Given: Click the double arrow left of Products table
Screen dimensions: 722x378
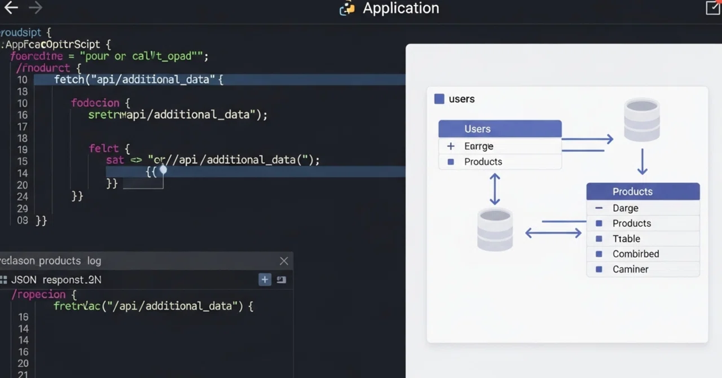Looking at the screenshot, I should [553, 232].
